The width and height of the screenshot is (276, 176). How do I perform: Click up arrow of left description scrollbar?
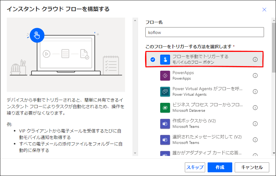[135, 20]
